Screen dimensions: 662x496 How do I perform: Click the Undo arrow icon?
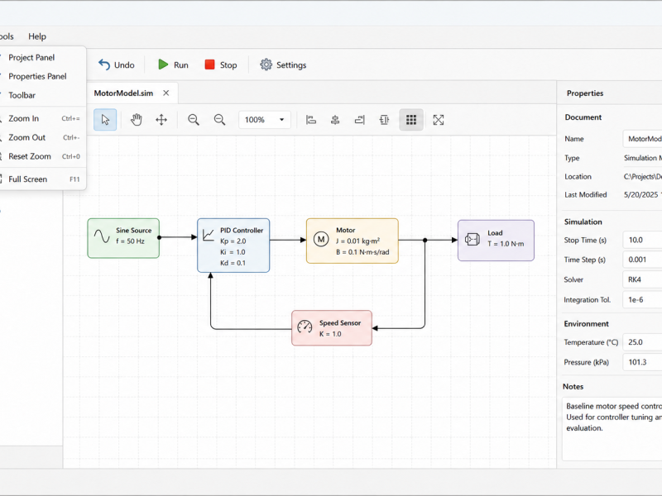coord(104,64)
